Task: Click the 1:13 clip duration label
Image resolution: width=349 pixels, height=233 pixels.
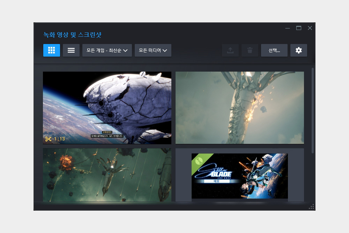Action: pyautogui.click(x=59, y=139)
